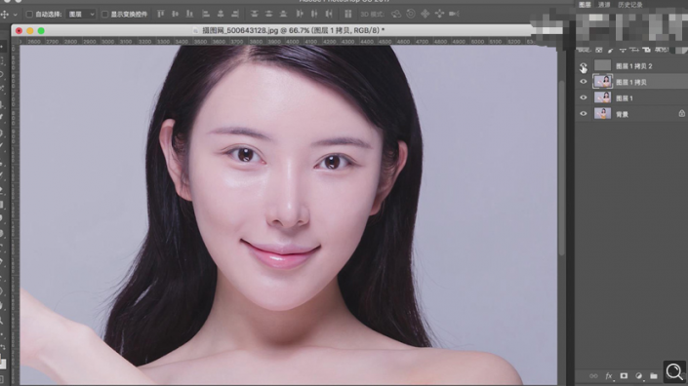Screen dimensions: 688x386
Task: Toggle lock position in Layers panel
Action: [623, 50]
